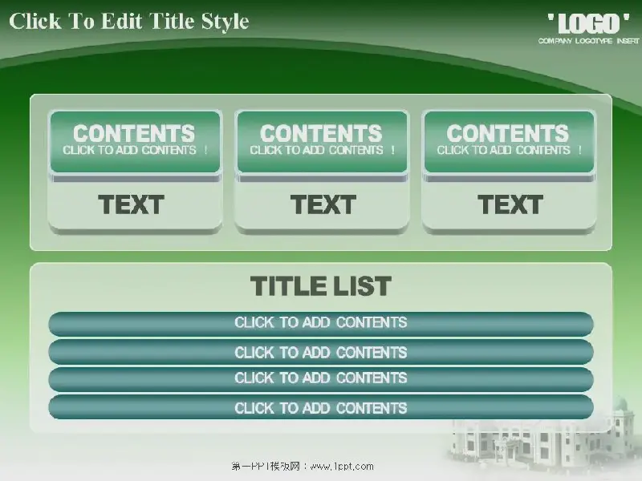The width and height of the screenshot is (642, 481).
Task: Select the first CLICK TO ADD CONTENTS bar
Action: click(321, 323)
